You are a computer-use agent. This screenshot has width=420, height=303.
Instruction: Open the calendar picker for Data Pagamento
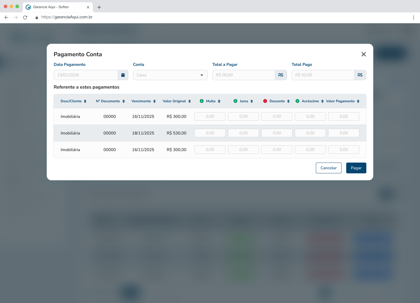(x=123, y=75)
